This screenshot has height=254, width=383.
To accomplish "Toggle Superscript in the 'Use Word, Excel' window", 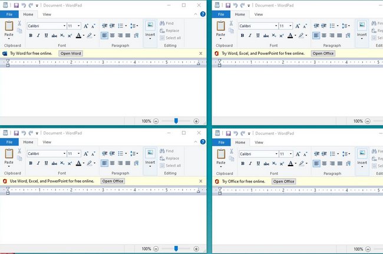I will coord(70,163).
